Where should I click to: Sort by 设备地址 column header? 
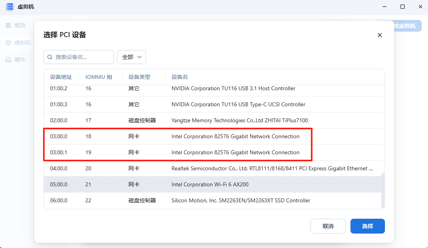(x=61, y=77)
